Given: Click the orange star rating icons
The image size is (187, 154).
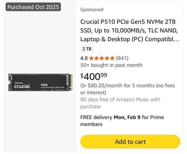Looking at the screenshot, I should [x=102, y=58].
